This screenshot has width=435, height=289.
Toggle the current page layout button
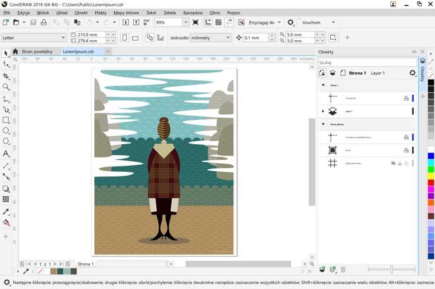point(160,38)
